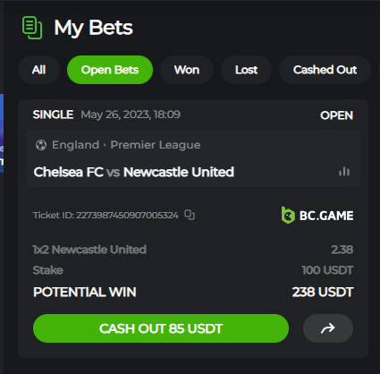Screen dimensions: 380x374
Task: Click the SINGLE bet type label
Action: [53, 115]
